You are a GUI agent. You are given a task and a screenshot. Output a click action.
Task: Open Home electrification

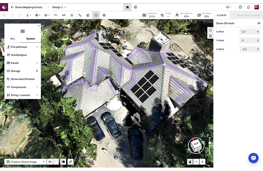click(x=23, y=79)
